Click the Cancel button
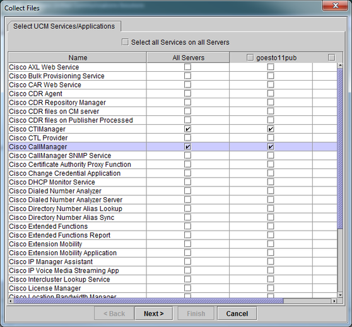Screen dimensions: 352x327 [x=237, y=313]
